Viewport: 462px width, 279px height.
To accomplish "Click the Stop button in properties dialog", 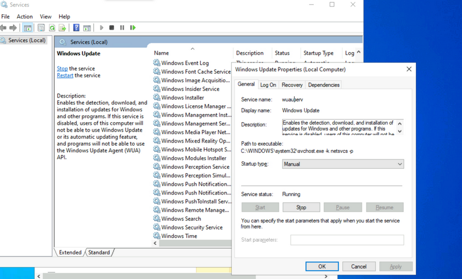I will tap(301, 207).
